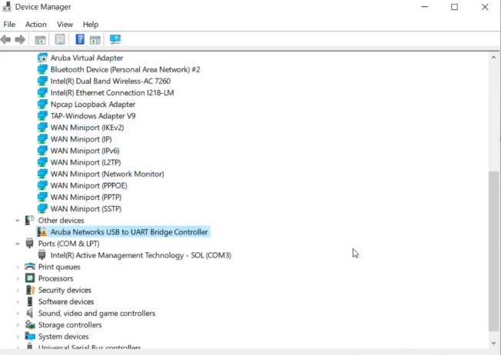Click the vertical scrollbar thumb
Image resolution: width=501 pixels, height=355 pixels.
click(494, 250)
